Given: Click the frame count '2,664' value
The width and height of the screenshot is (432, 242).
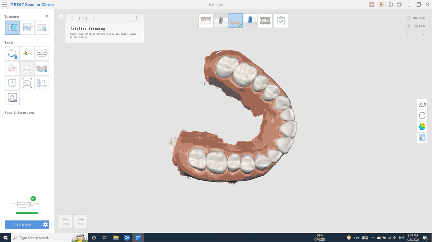Looking at the screenshot, I should point(420,26).
